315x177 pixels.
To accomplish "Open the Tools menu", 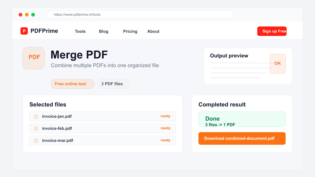I will 80,31.
